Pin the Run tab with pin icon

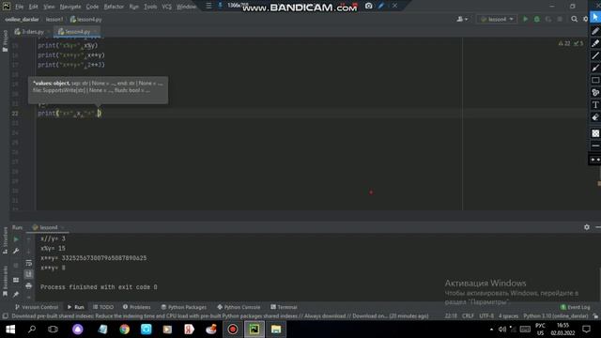pos(16,294)
